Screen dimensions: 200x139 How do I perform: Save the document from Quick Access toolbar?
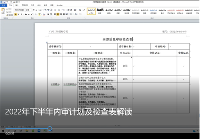4,2
